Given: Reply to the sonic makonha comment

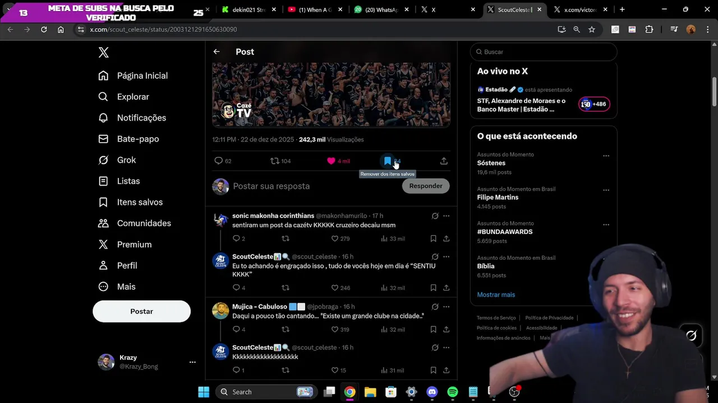Looking at the screenshot, I should [236, 238].
